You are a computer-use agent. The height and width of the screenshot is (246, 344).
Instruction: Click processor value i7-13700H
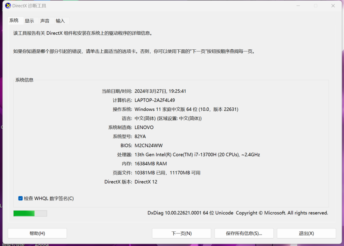pyautogui.click(x=197, y=155)
